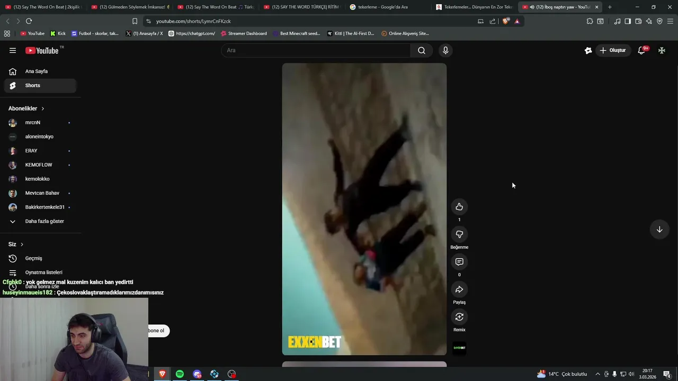
Task: Toggle the browser sidebar panel icon
Action: (x=628, y=21)
